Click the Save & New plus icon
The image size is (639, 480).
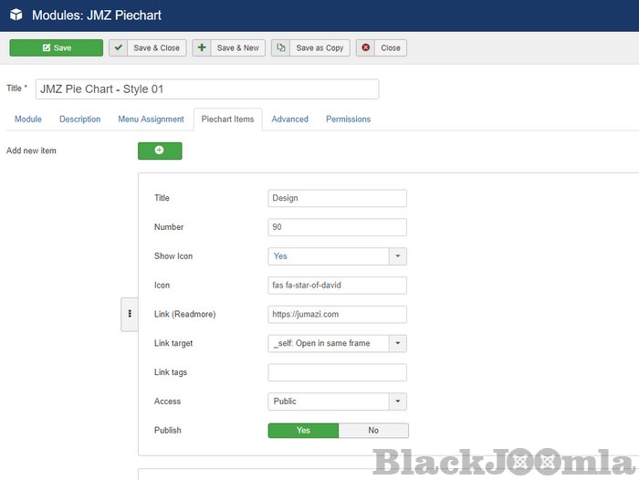pyautogui.click(x=202, y=47)
